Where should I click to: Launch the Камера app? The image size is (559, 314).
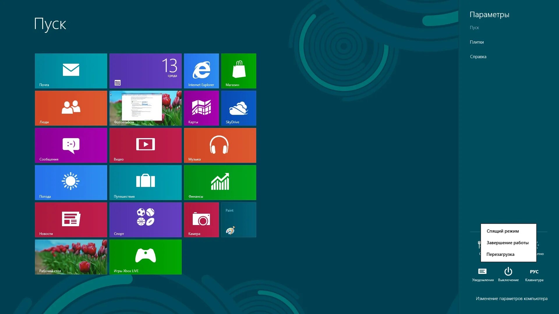201,220
